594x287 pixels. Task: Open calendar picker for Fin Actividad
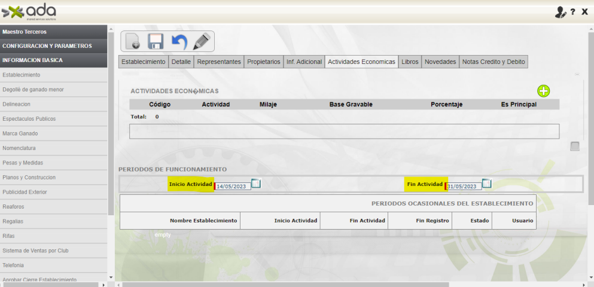(x=486, y=184)
